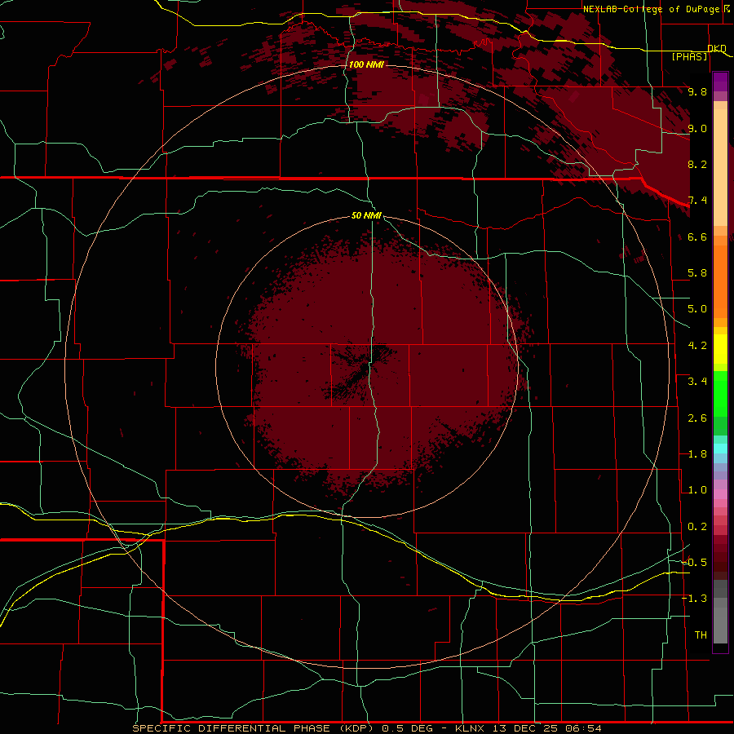Image resolution: width=734 pixels, height=734 pixels.
Task: Click the light peach segment of the color bar
Action: point(720,167)
